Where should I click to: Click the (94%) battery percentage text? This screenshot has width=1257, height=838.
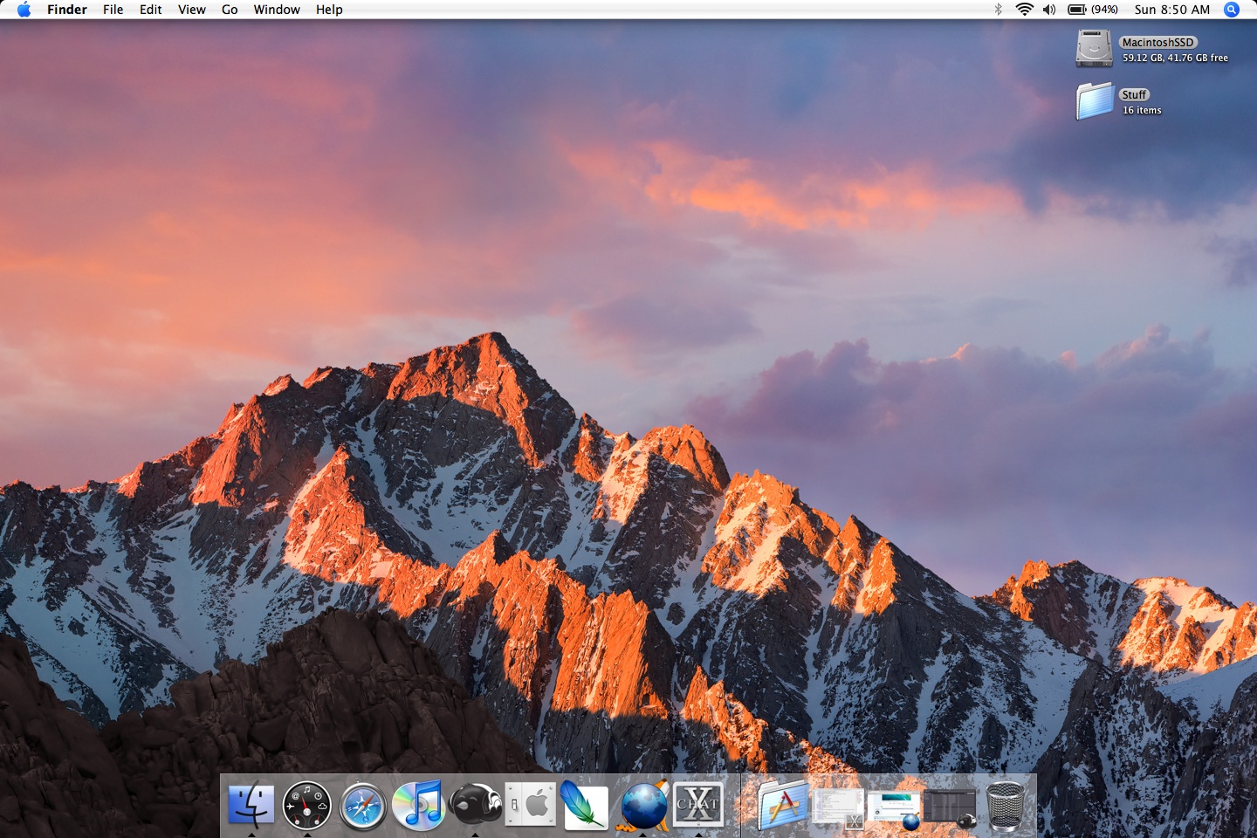point(1104,10)
